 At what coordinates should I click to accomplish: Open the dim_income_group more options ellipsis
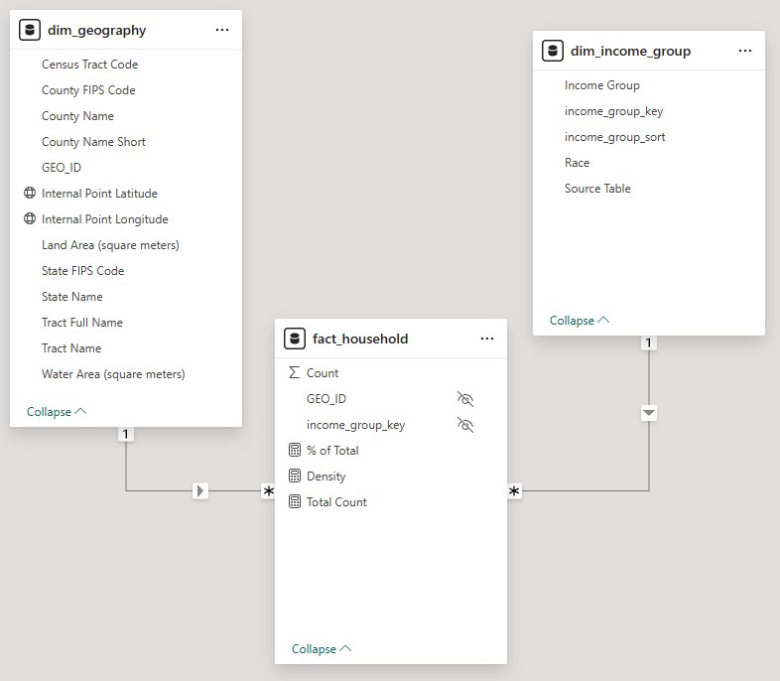click(745, 51)
